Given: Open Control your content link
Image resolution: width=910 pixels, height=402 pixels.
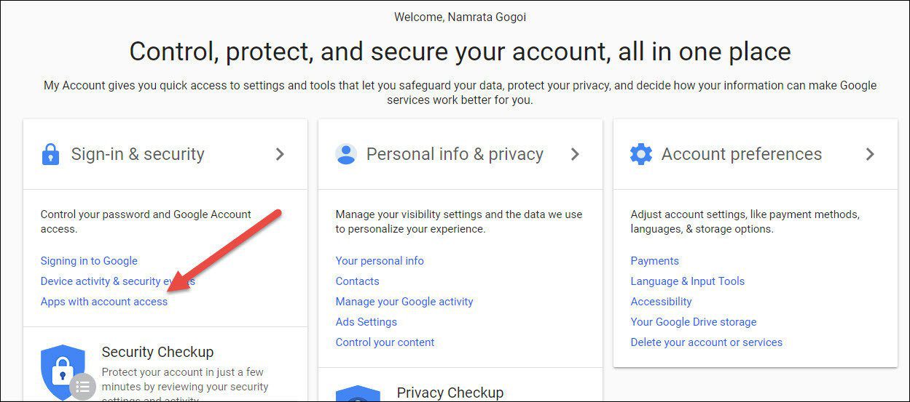Looking at the screenshot, I should (x=385, y=342).
